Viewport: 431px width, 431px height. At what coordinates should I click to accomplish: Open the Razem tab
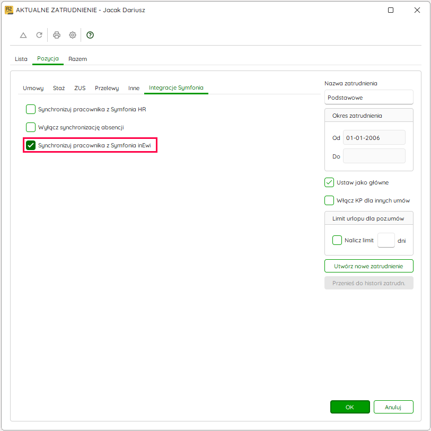coord(77,59)
